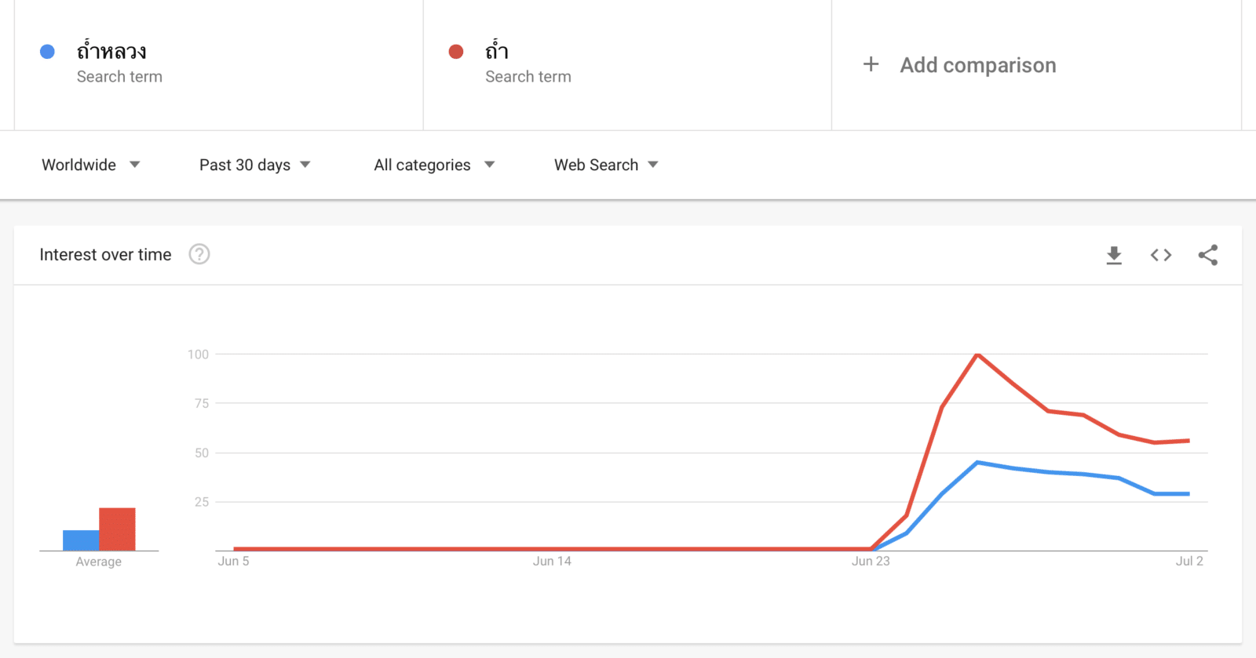Click the embed code icon
Screen dimensions: 1256x658
coord(1161,255)
